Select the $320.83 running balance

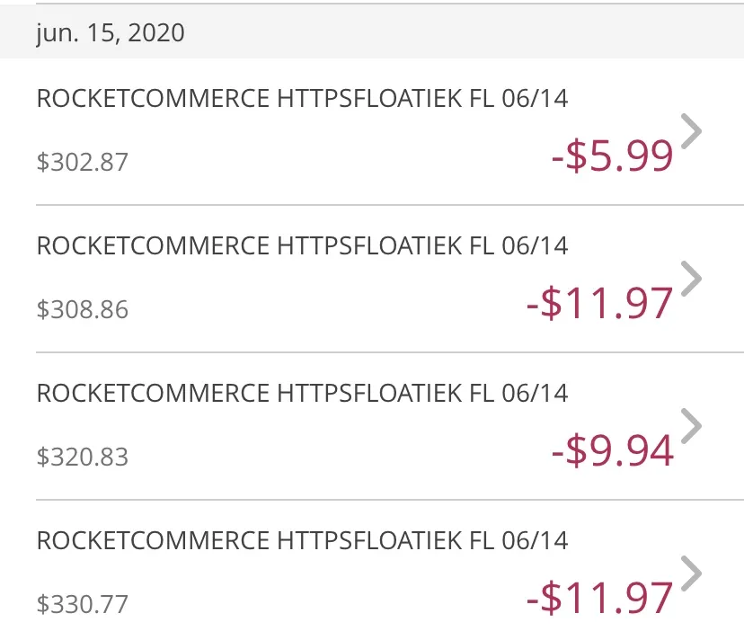click(83, 457)
